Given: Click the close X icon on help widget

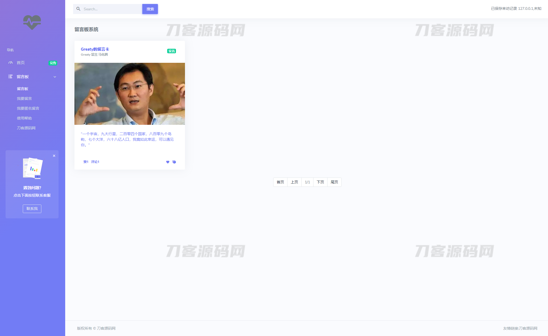Looking at the screenshot, I should pos(54,156).
